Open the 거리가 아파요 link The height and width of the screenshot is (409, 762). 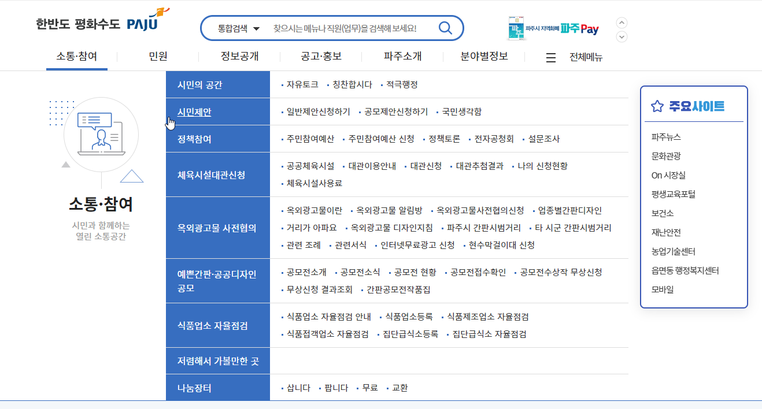coord(312,228)
